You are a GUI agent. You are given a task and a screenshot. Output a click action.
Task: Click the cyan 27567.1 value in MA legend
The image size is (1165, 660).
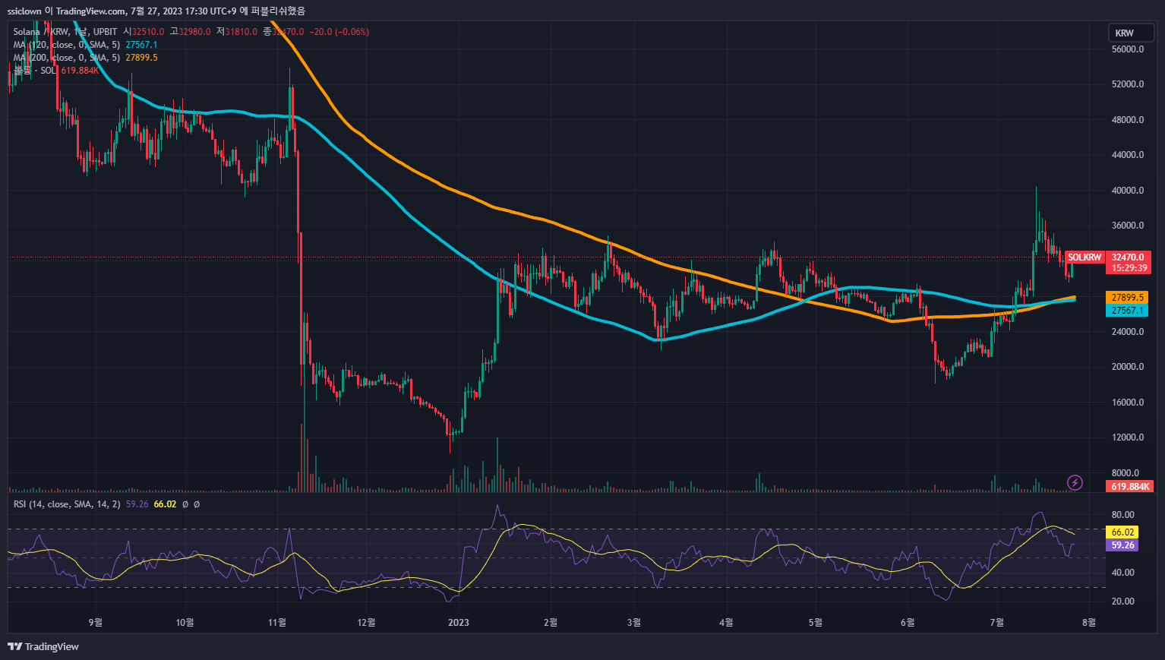pos(141,45)
